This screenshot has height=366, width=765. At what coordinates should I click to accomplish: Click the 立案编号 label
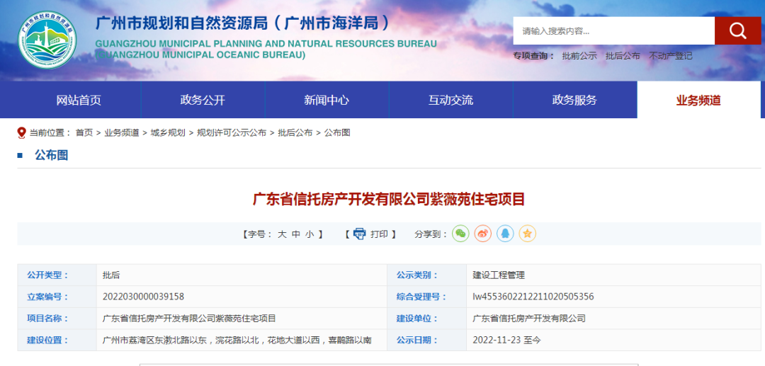tap(48, 297)
